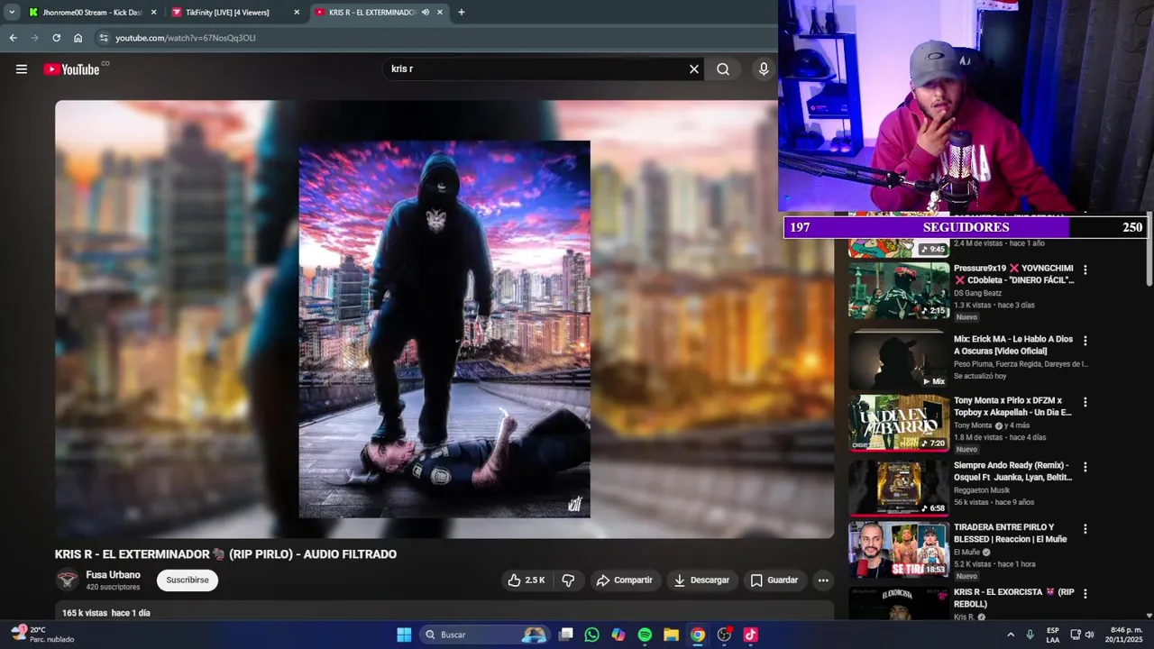Open Spotify from the taskbar
The height and width of the screenshot is (649, 1154).
645,635
